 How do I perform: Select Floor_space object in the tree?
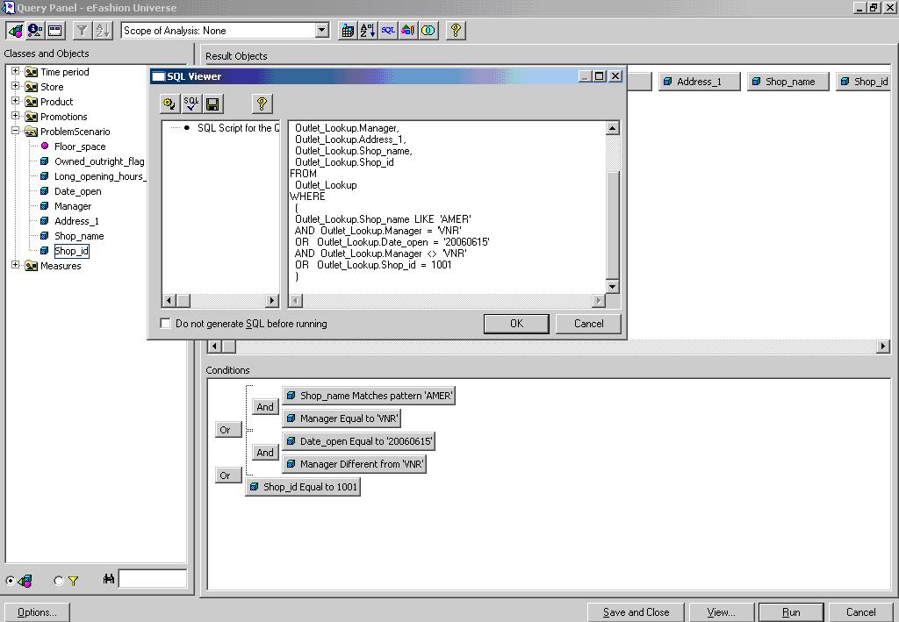[79, 147]
